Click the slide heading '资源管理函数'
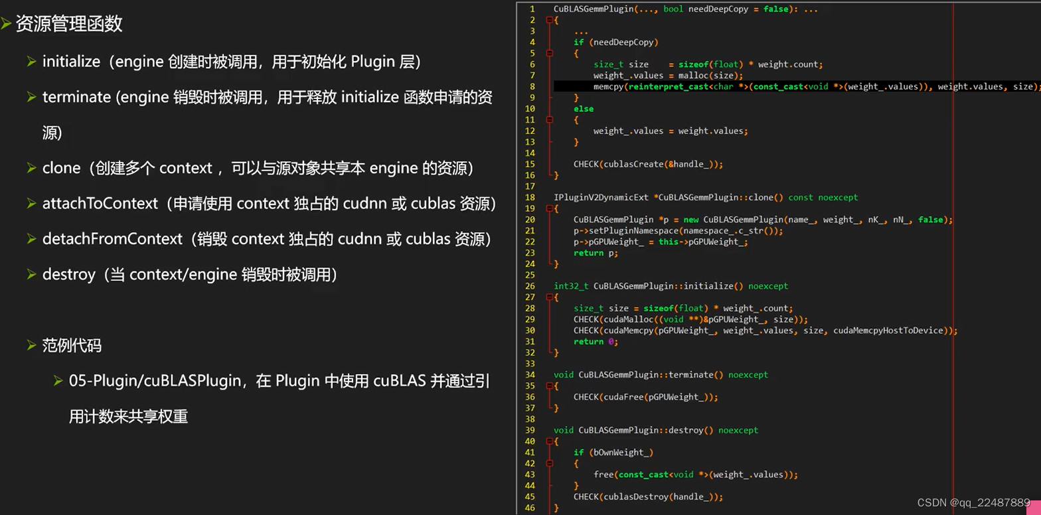The height and width of the screenshot is (515, 1041). [69, 24]
